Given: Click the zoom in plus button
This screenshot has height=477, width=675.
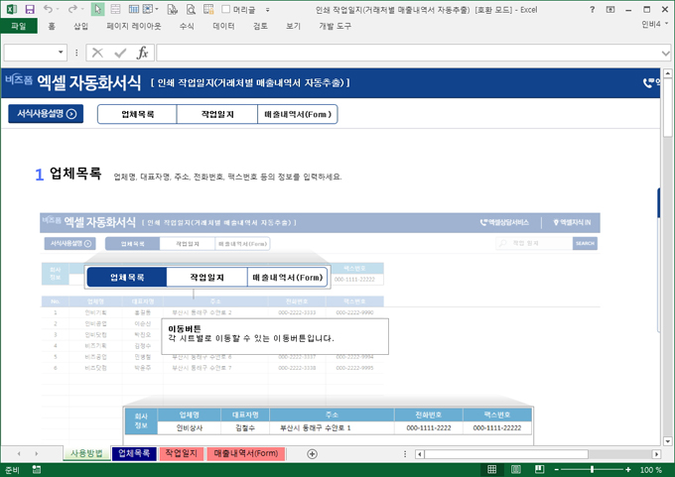Looking at the screenshot, I should tap(628, 470).
